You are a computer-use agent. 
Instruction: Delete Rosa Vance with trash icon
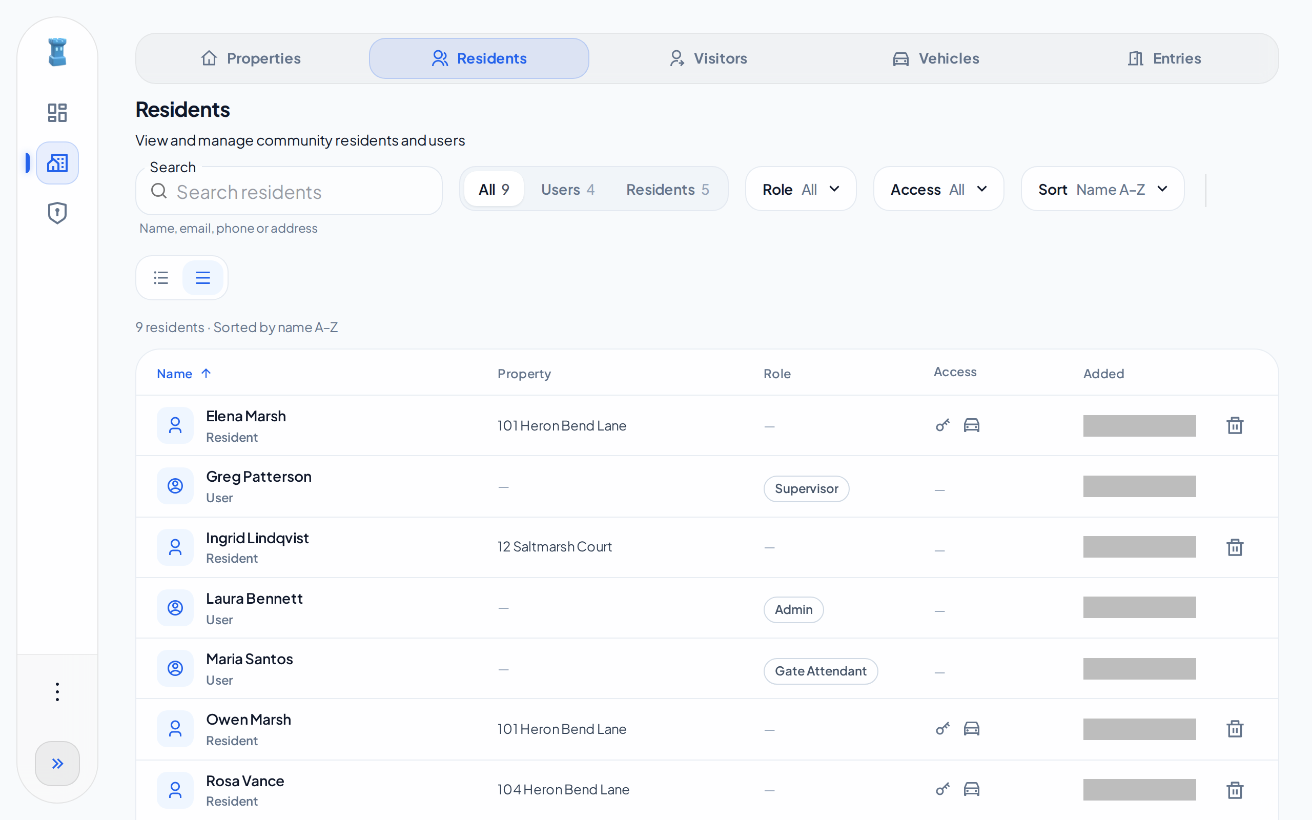(x=1235, y=790)
